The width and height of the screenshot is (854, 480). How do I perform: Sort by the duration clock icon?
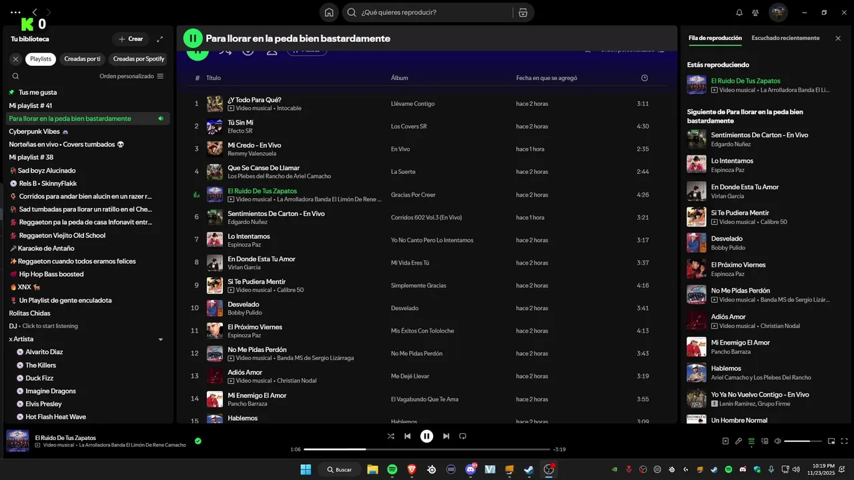(x=645, y=78)
